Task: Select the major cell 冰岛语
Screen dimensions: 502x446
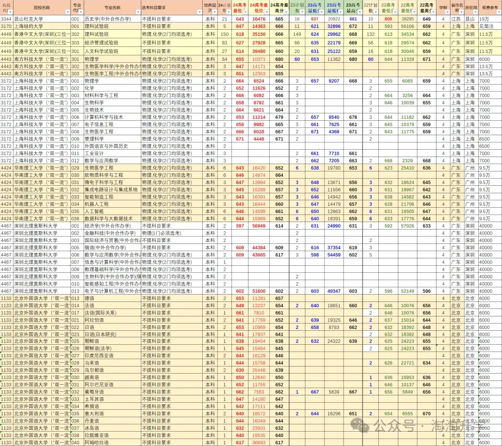Action: 112,428
